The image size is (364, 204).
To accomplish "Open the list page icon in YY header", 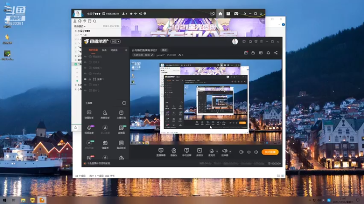I will pyautogui.click(x=228, y=14).
